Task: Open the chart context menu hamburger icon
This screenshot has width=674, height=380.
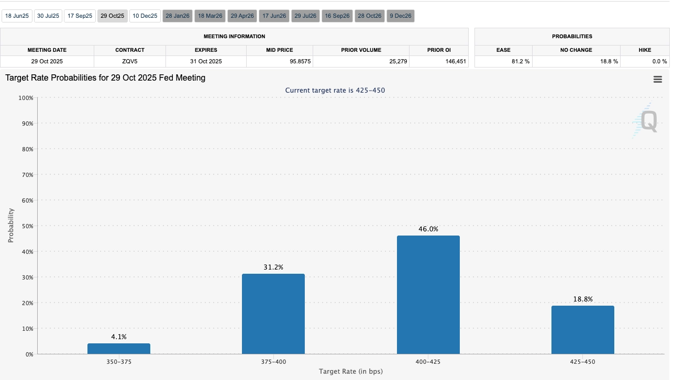Action: (658, 80)
